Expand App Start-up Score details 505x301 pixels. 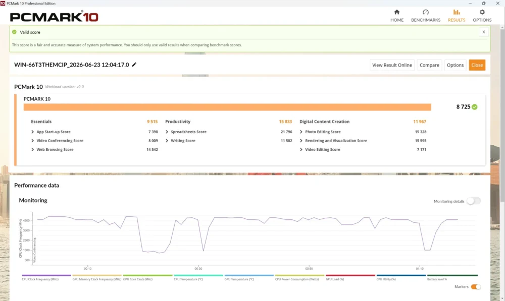(32, 132)
